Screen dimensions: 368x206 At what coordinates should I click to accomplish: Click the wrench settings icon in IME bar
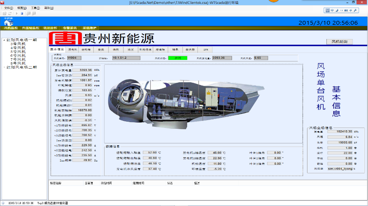click(355, 10)
